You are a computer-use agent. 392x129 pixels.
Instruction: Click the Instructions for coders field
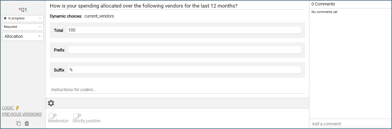[177, 90]
